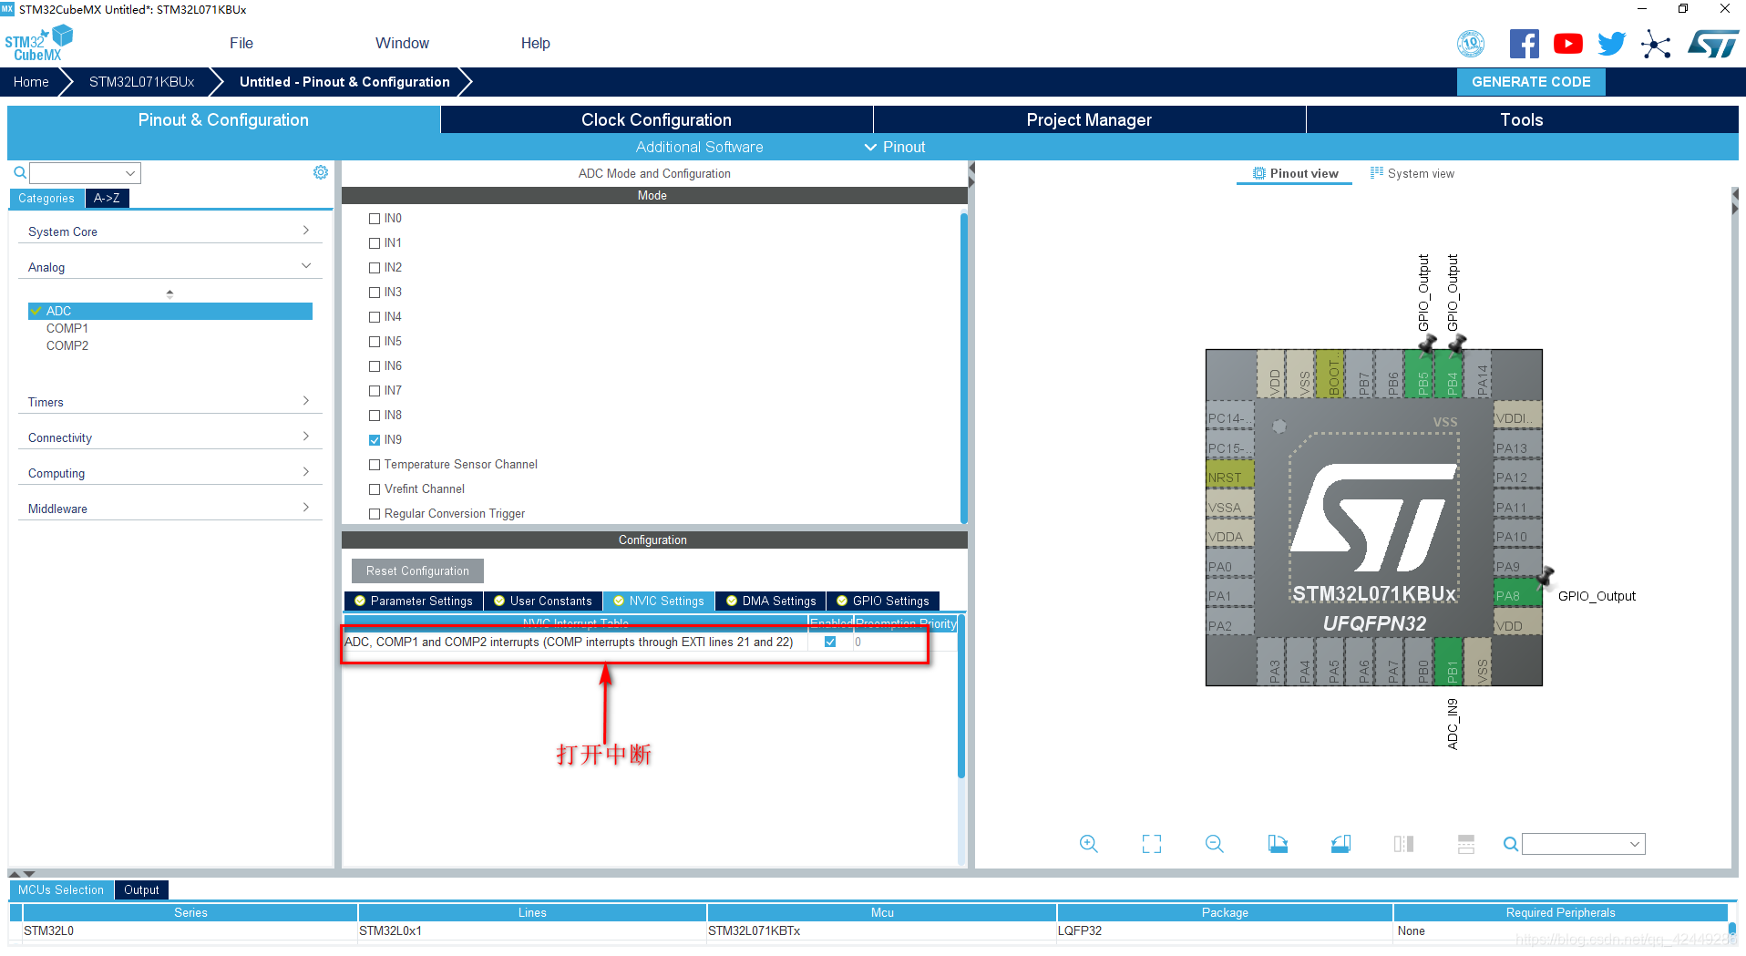Open the File menu
Screen dimensions: 1746x956
[241, 43]
